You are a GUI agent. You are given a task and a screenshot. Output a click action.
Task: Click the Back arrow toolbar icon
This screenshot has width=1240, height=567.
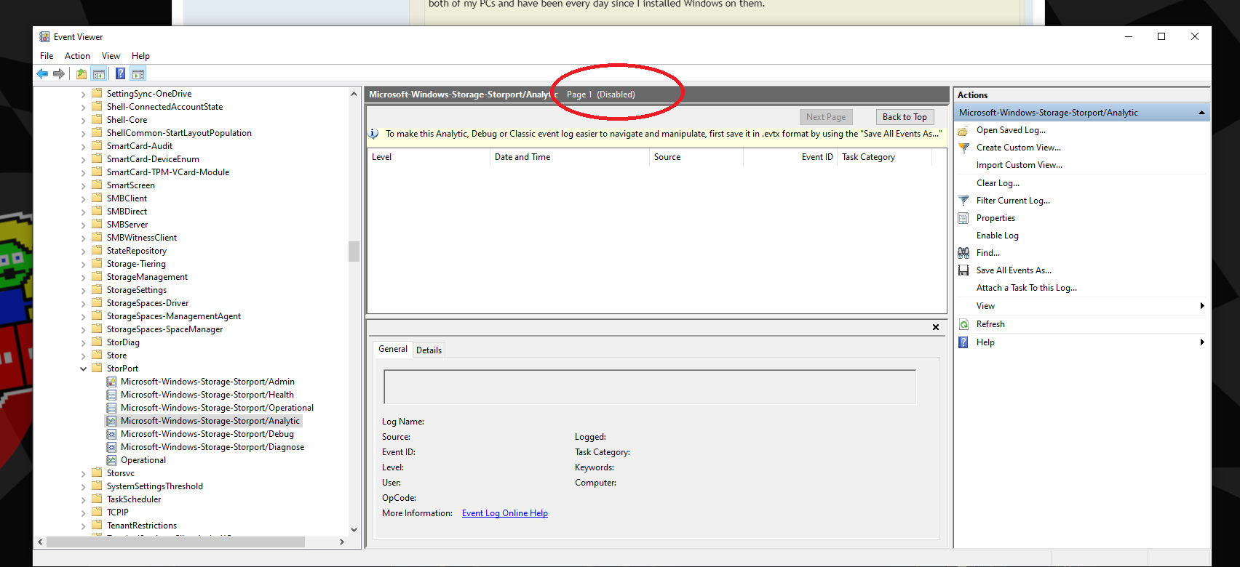[x=42, y=73]
